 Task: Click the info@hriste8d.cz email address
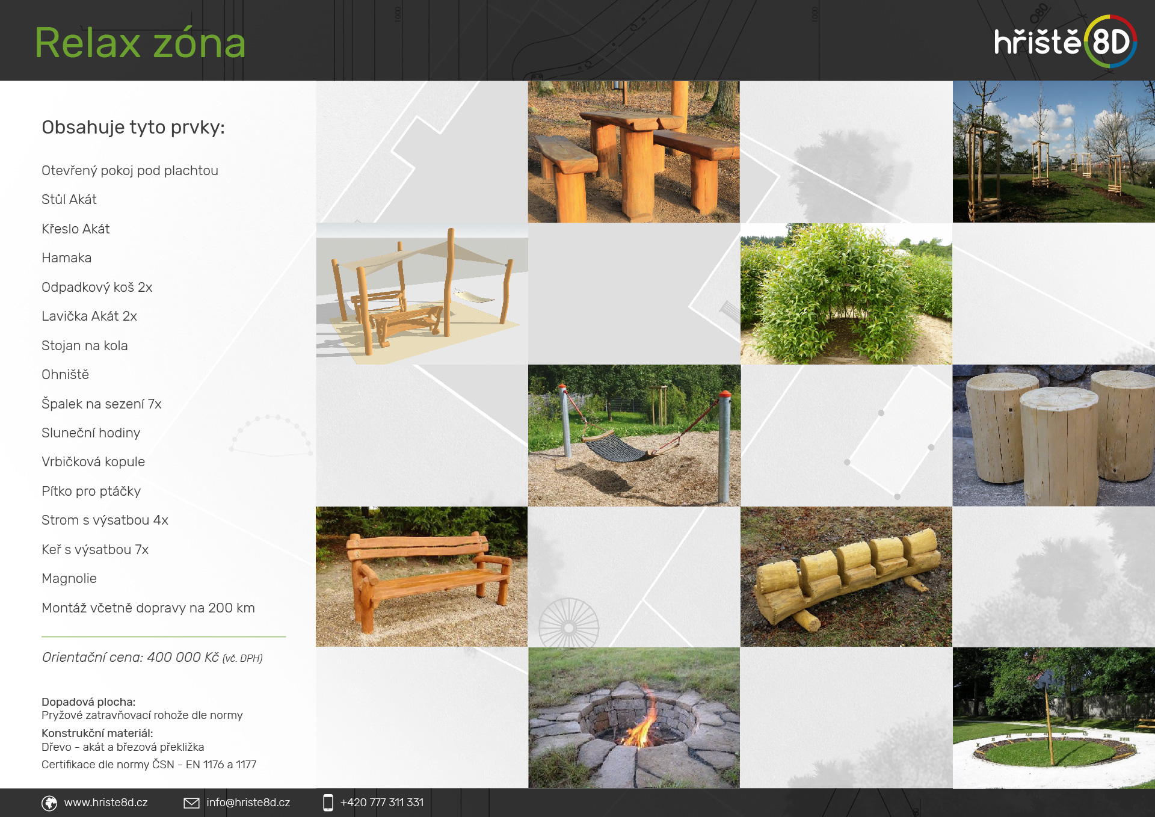coord(248,803)
